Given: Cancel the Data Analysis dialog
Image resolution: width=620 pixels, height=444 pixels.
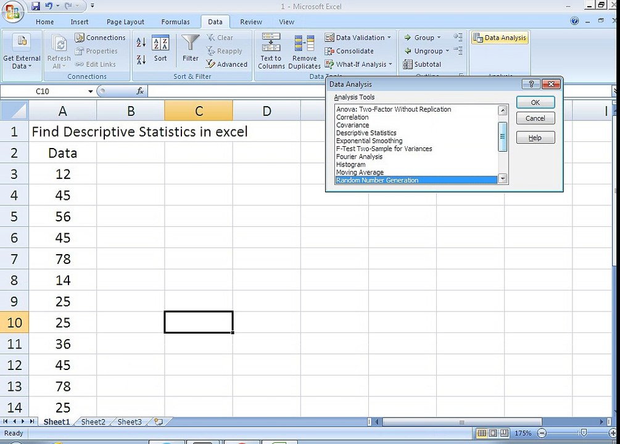Looking at the screenshot, I should (x=535, y=118).
